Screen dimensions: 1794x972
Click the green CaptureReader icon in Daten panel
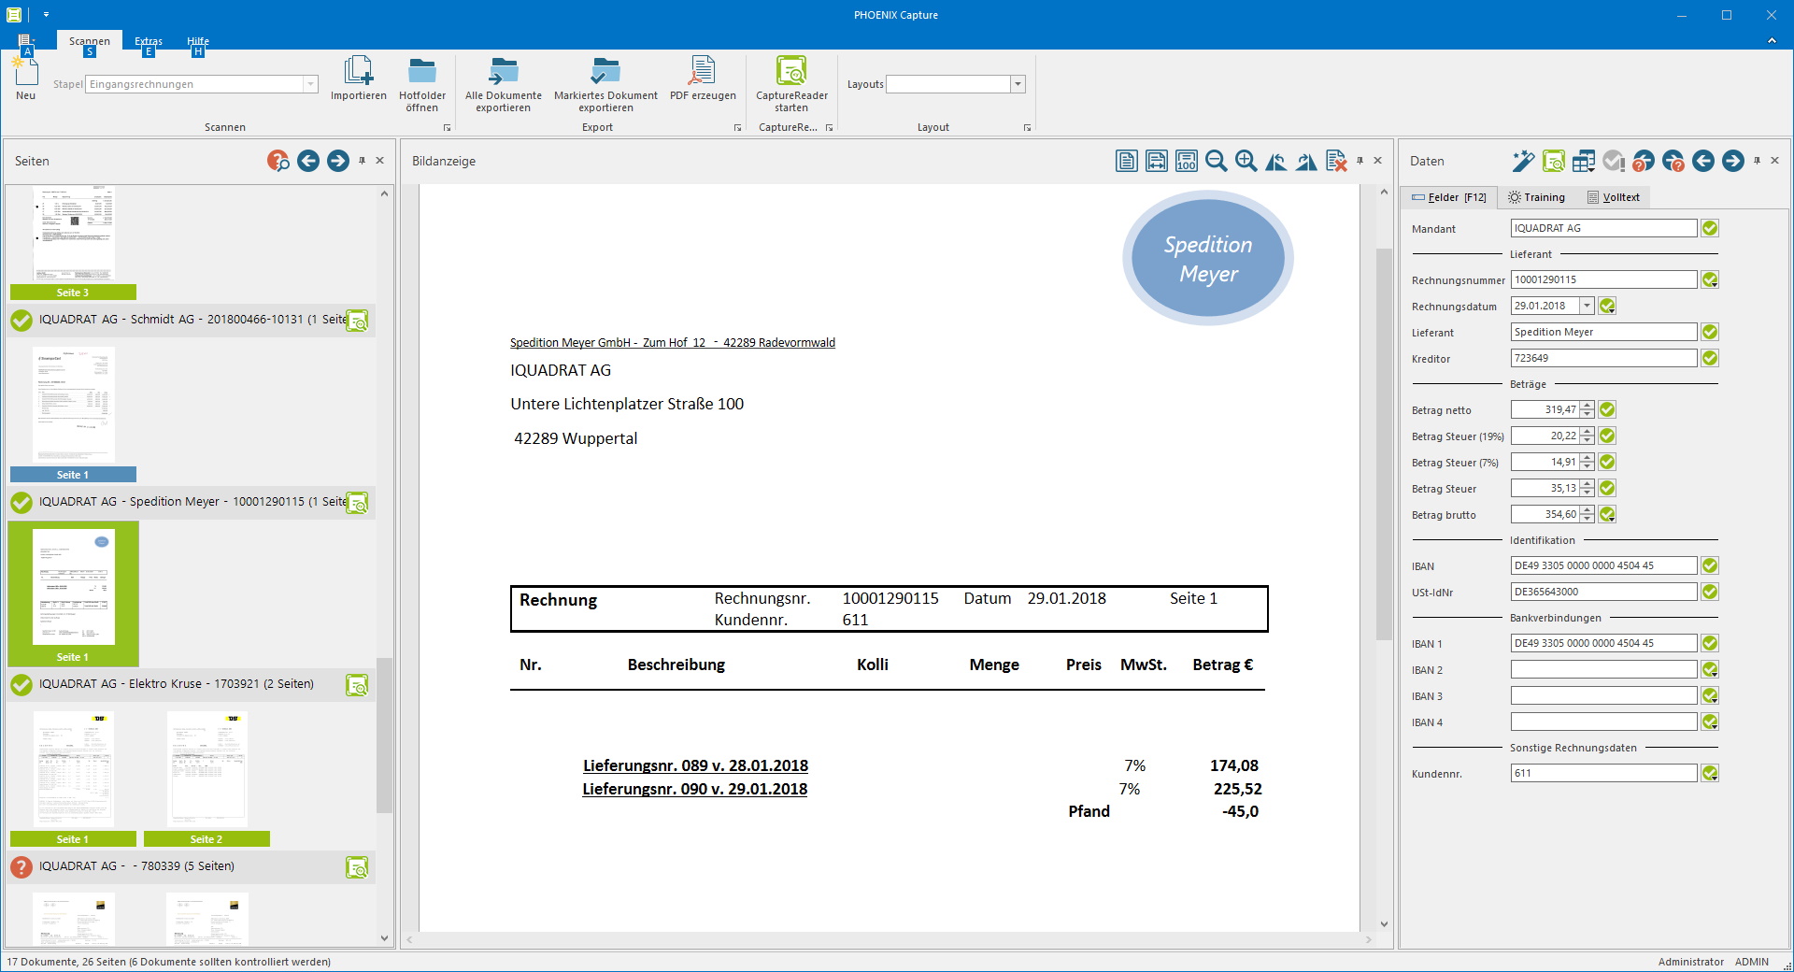point(1554,161)
